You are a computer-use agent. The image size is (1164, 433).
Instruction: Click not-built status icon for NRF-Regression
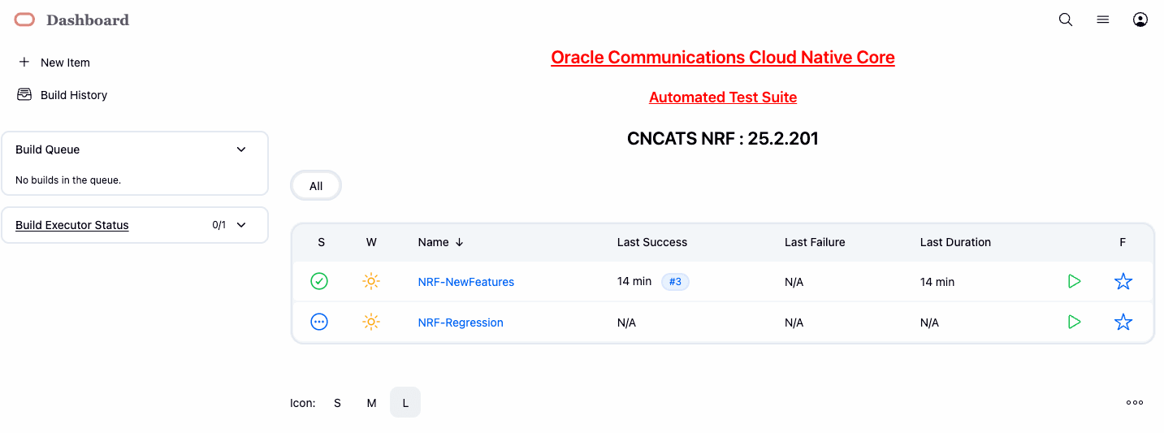pyautogui.click(x=319, y=322)
